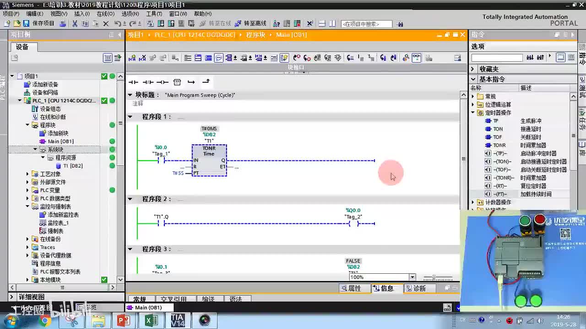Insert an output coil instruction

click(163, 82)
